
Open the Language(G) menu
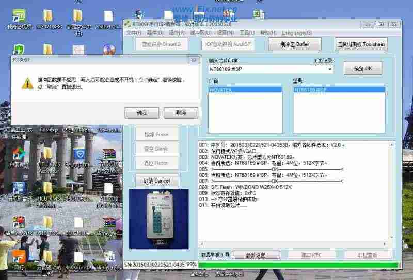point(297,33)
